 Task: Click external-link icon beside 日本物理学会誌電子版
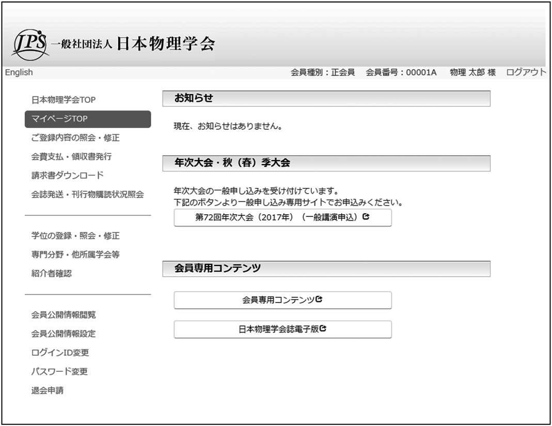pyautogui.click(x=323, y=328)
